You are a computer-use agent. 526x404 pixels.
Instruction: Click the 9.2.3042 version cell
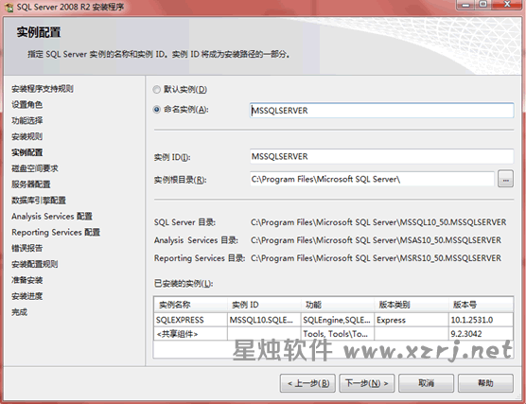(x=481, y=334)
